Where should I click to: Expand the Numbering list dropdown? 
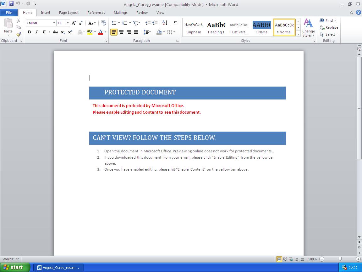(130, 23)
